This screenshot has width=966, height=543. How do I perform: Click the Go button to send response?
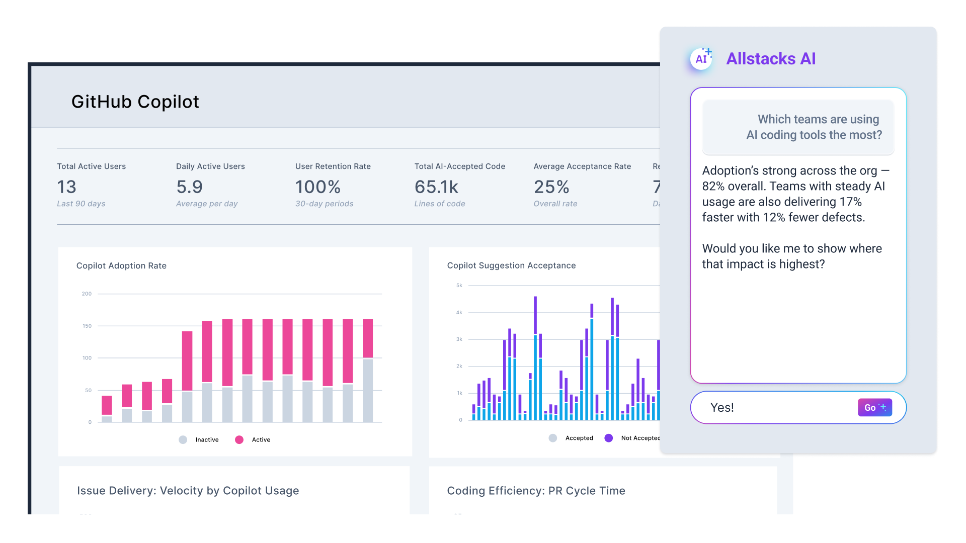[x=874, y=407]
